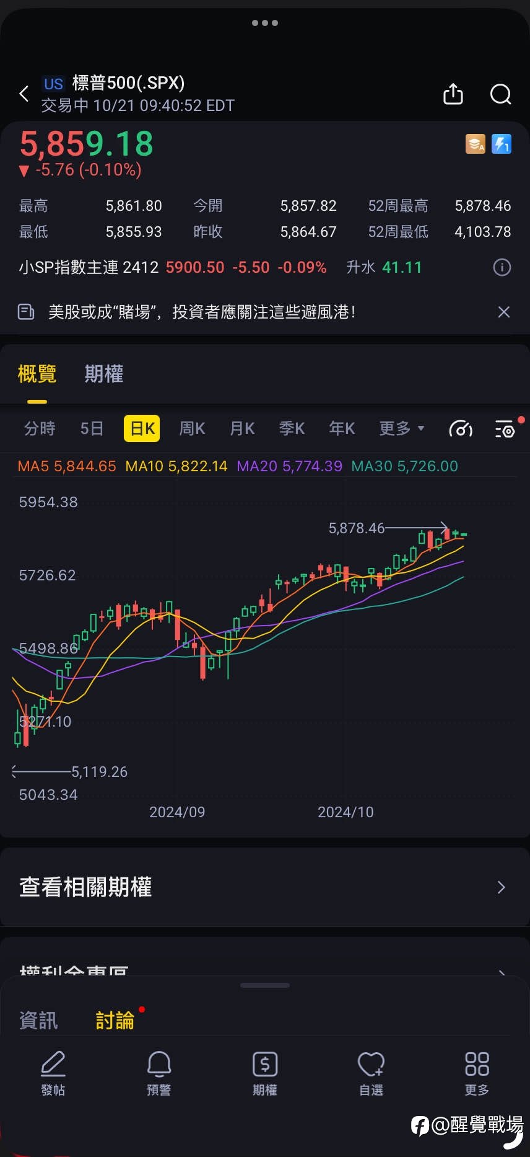Viewport: 530px width, 1157px height.
Task: Open the chart speedometer indicator icon
Action: (x=461, y=428)
